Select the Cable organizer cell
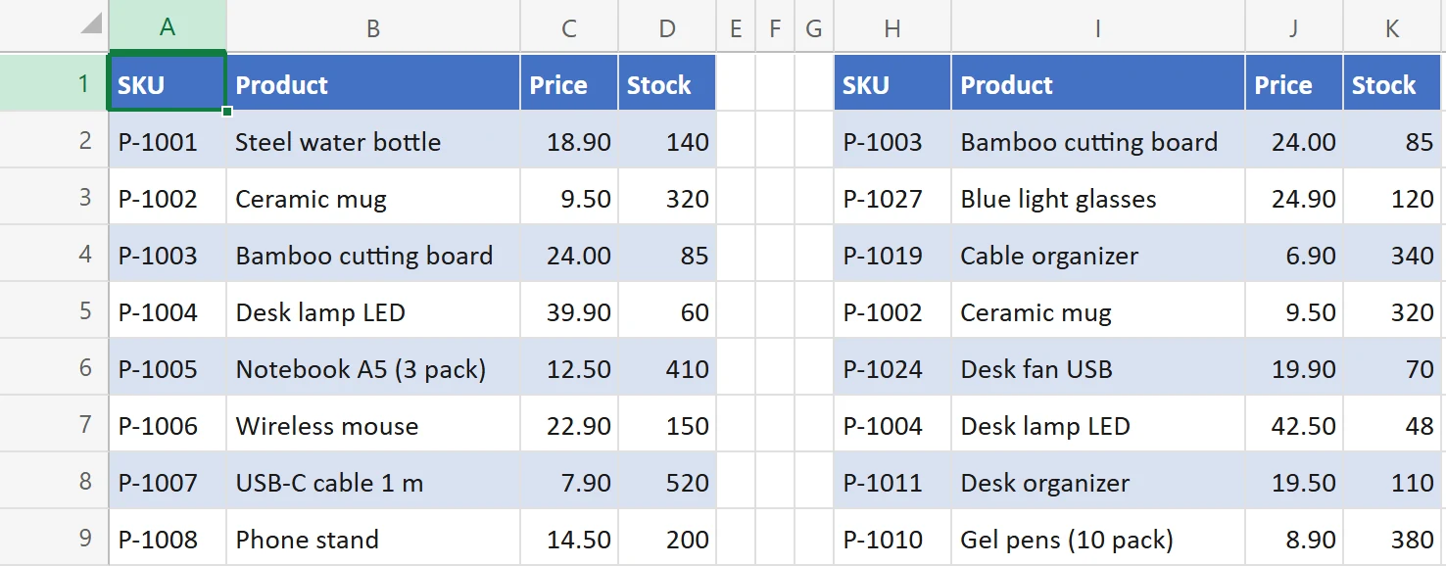 [1098, 254]
